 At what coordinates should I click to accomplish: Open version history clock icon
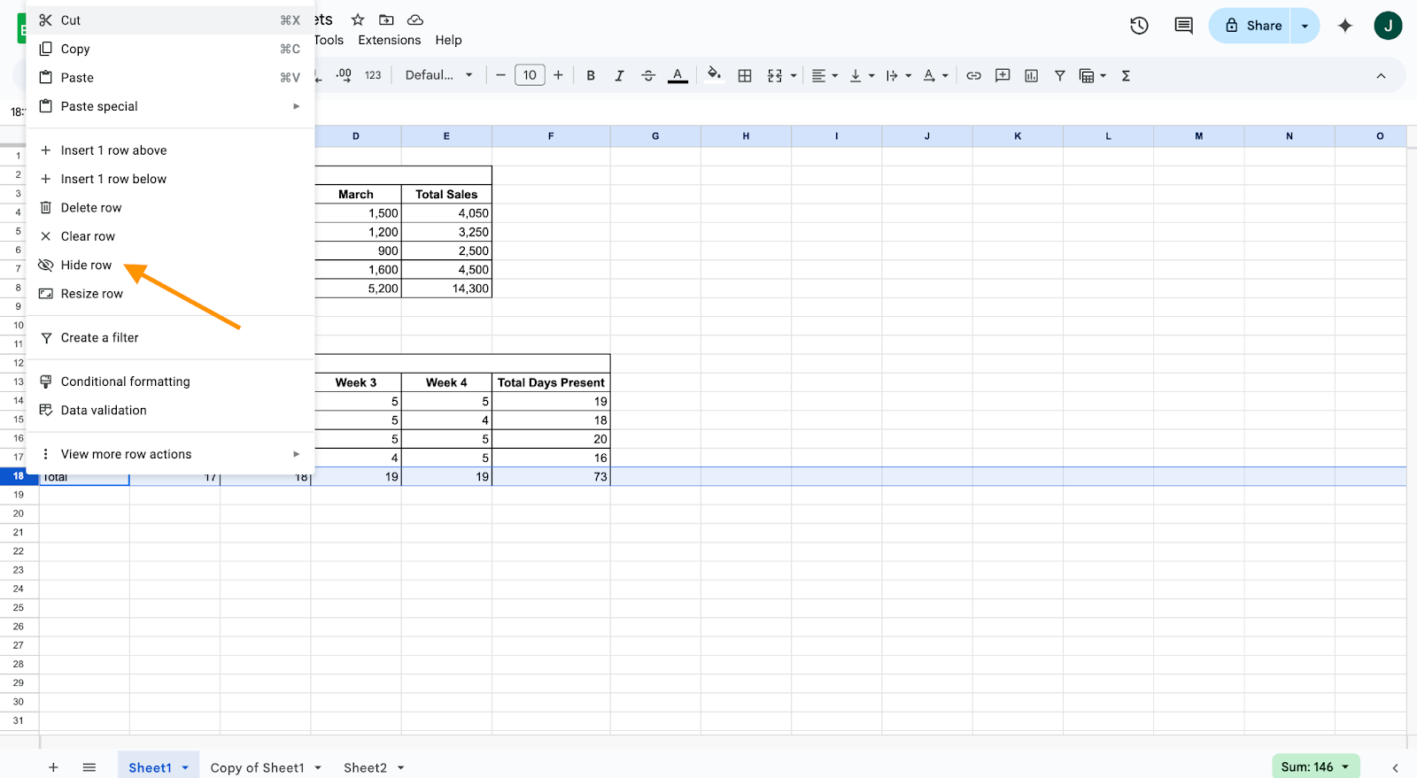(1139, 26)
